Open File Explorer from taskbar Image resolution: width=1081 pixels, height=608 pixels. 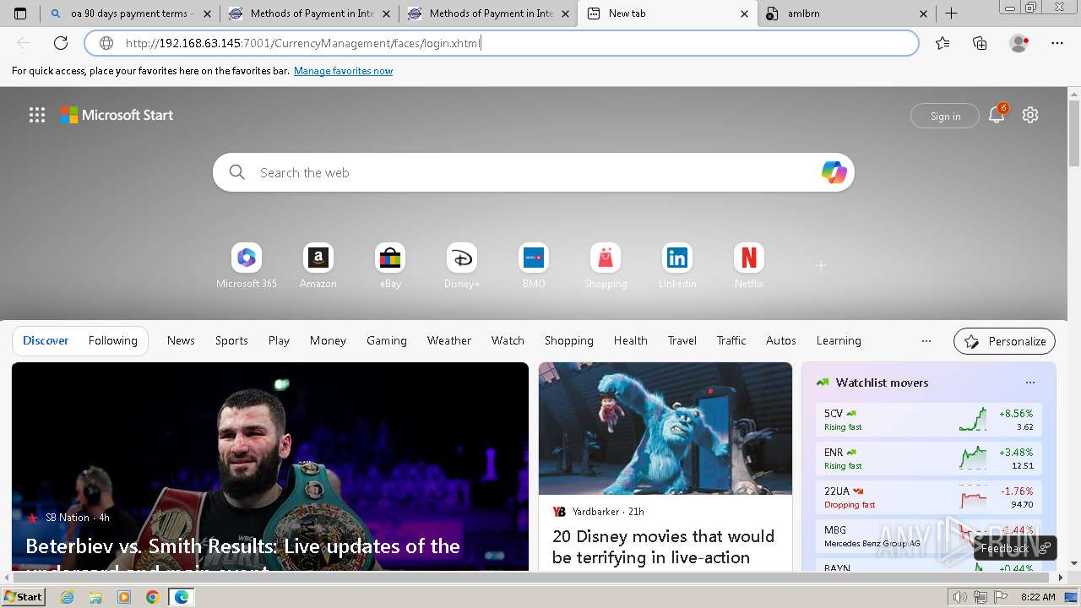pos(95,597)
